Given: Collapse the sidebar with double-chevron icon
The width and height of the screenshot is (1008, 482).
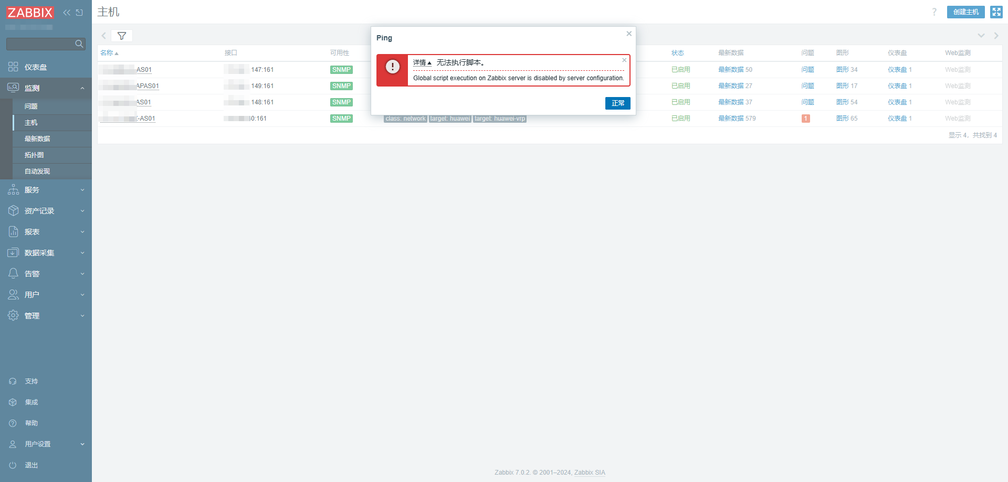Looking at the screenshot, I should (67, 13).
